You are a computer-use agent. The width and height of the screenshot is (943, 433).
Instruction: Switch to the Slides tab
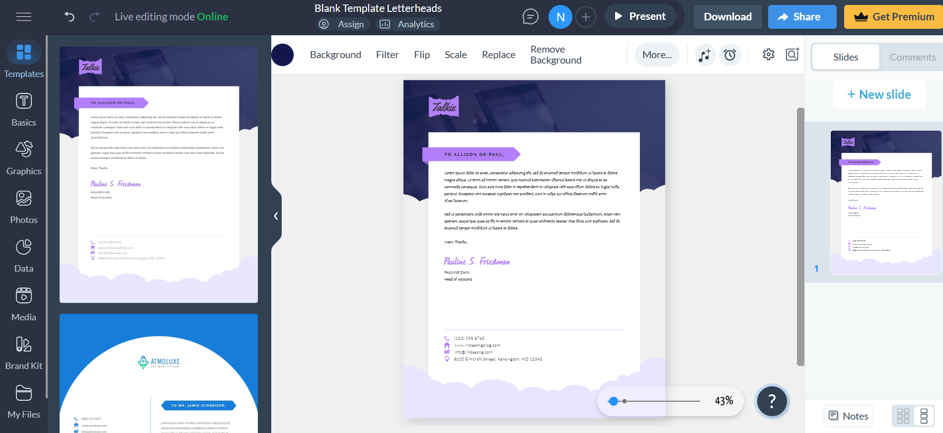846,57
